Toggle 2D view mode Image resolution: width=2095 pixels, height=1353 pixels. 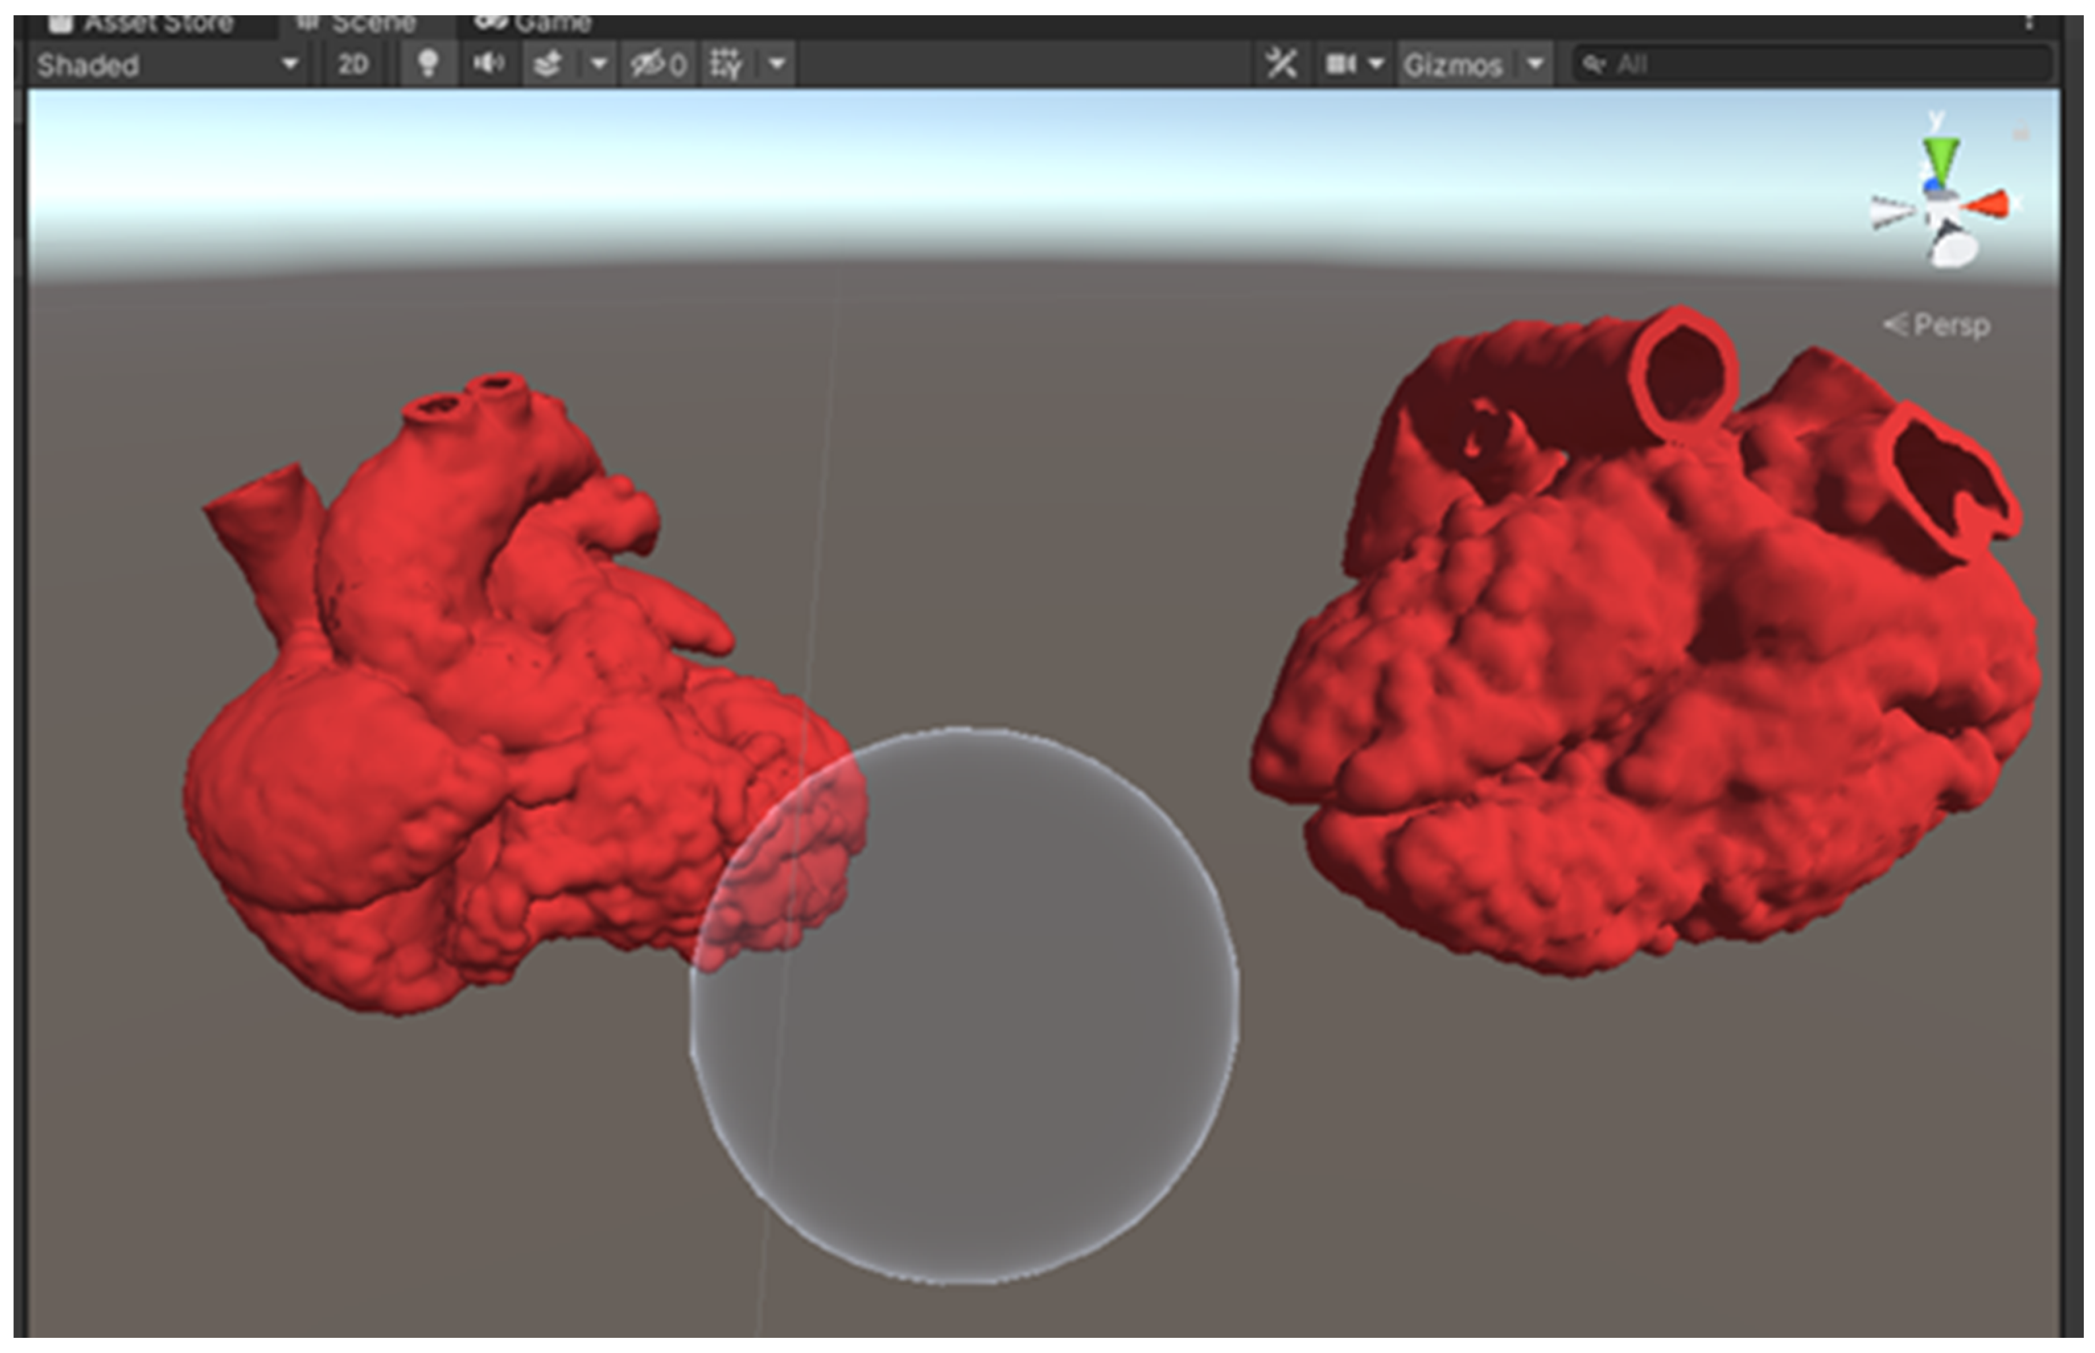(353, 65)
